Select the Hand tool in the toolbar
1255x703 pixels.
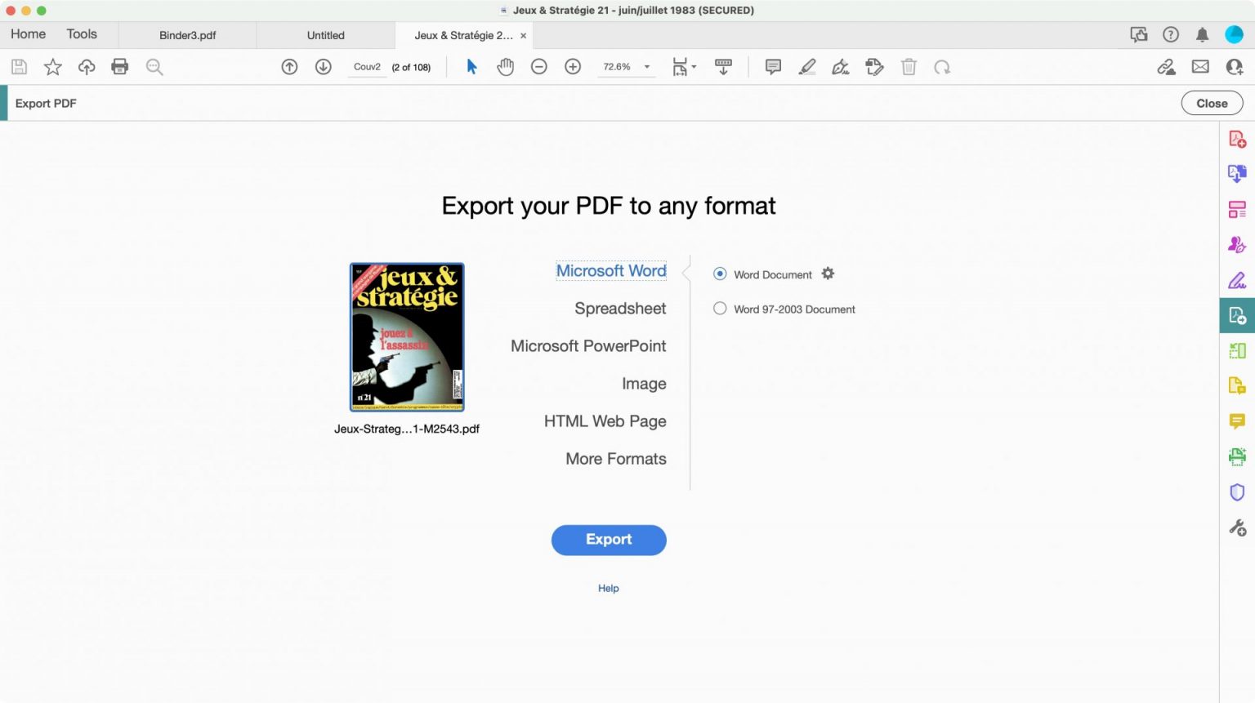tap(506, 66)
